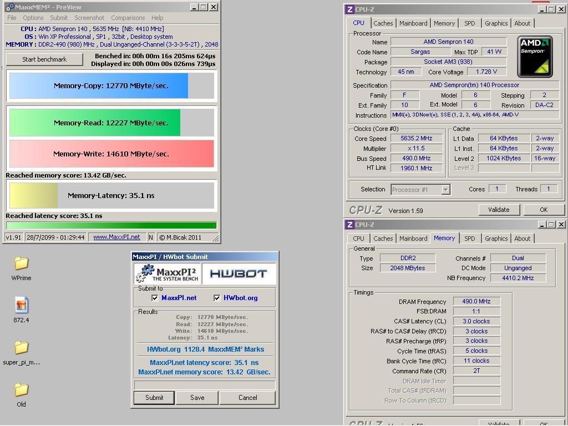The width and height of the screenshot is (568, 426).
Task: Switch to the Caches tab in the upper CPU-Z window
Action: pos(383,23)
